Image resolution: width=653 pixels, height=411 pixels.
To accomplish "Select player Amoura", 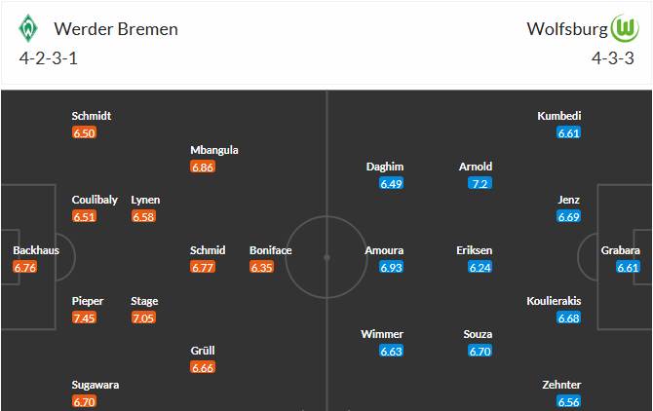I will tap(384, 250).
